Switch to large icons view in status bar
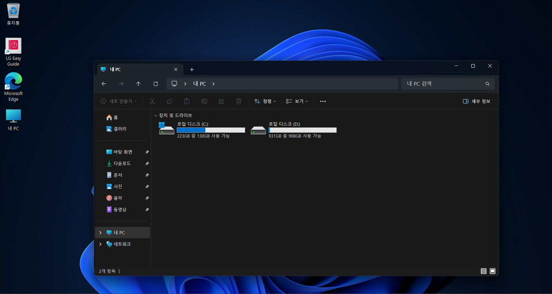552x294 pixels. pos(492,271)
